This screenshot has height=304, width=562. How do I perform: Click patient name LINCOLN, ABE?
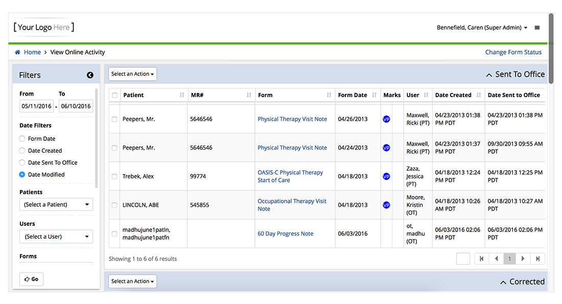coord(140,205)
